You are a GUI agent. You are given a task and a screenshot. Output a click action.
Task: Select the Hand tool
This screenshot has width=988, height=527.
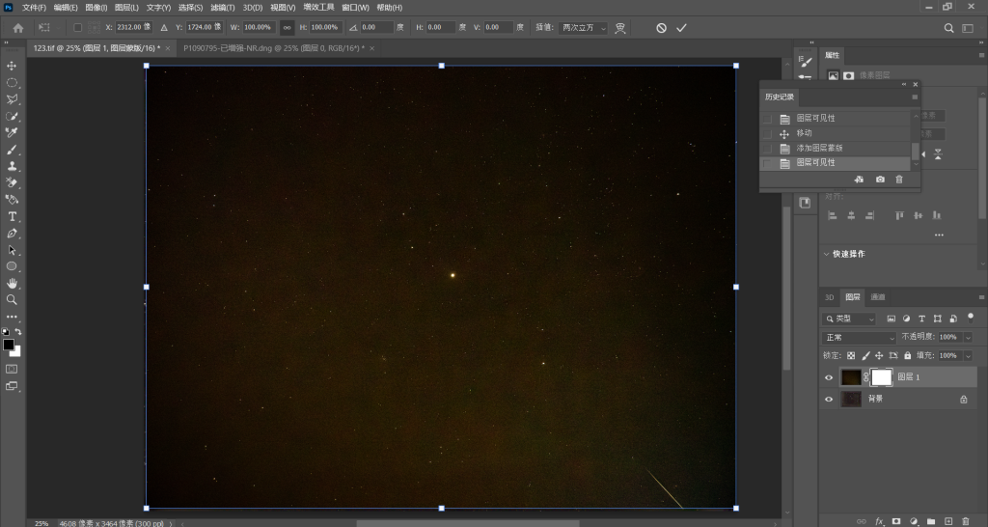pyautogui.click(x=12, y=283)
